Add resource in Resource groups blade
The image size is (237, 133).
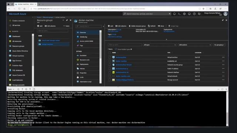[x=40, y=26]
